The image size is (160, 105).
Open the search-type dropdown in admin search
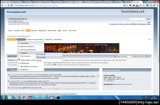tap(139, 56)
